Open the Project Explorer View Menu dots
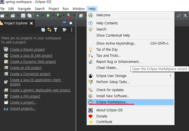The width and height of the screenshot is (189, 131). click(72, 30)
